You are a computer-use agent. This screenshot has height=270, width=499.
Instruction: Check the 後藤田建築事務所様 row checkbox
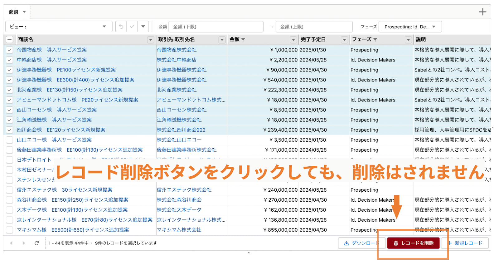click(x=9, y=150)
